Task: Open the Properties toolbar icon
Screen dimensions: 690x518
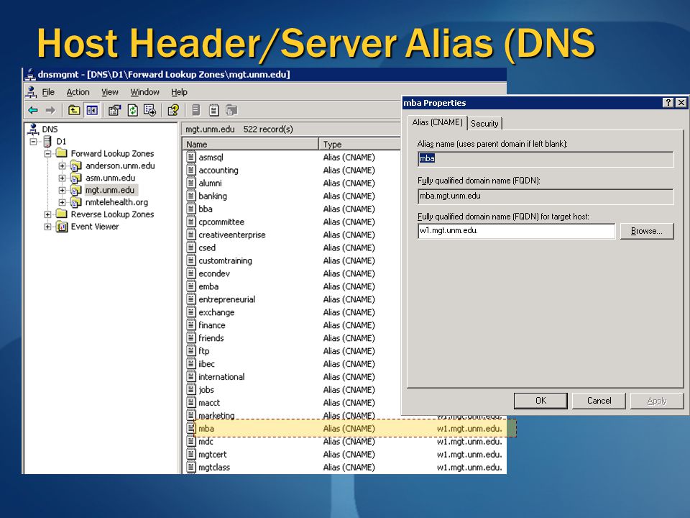Action: [114, 110]
